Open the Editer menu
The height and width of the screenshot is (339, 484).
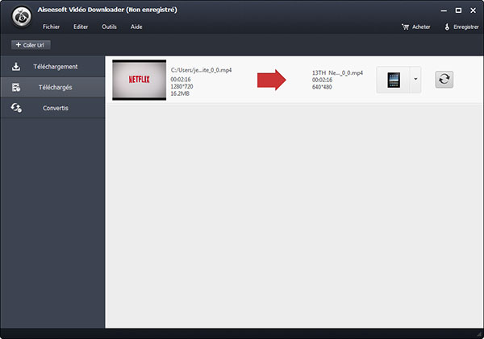(81, 27)
